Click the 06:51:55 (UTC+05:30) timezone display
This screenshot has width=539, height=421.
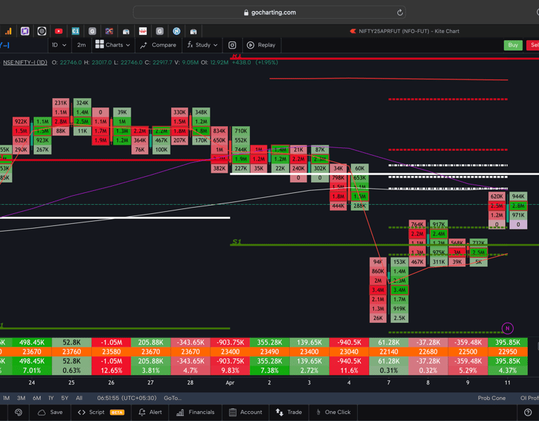[x=127, y=398]
